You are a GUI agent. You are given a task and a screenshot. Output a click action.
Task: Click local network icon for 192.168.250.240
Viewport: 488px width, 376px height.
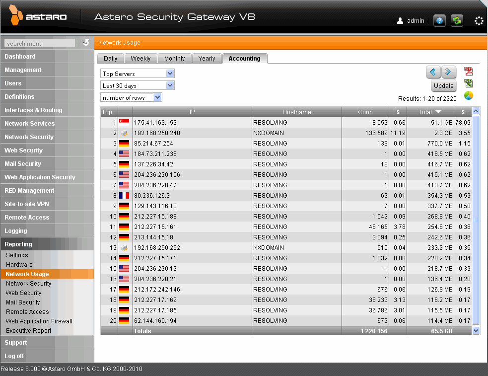click(124, 133)
